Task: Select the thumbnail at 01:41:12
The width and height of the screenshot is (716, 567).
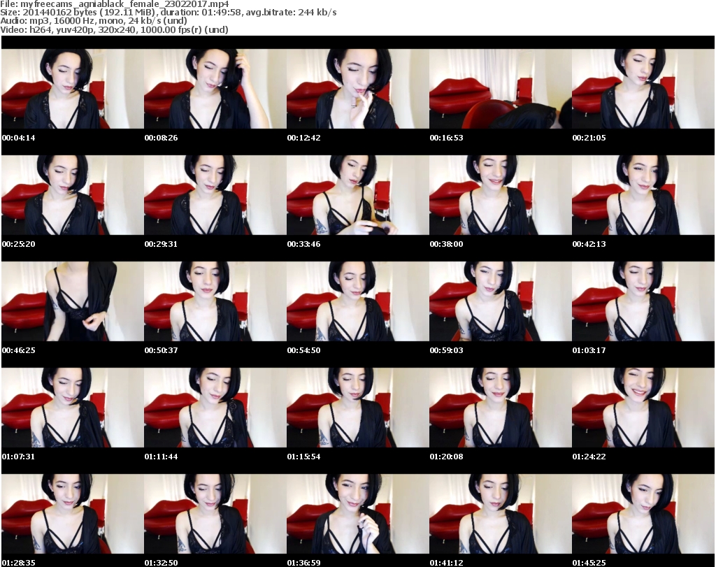Action: [501, 514]
